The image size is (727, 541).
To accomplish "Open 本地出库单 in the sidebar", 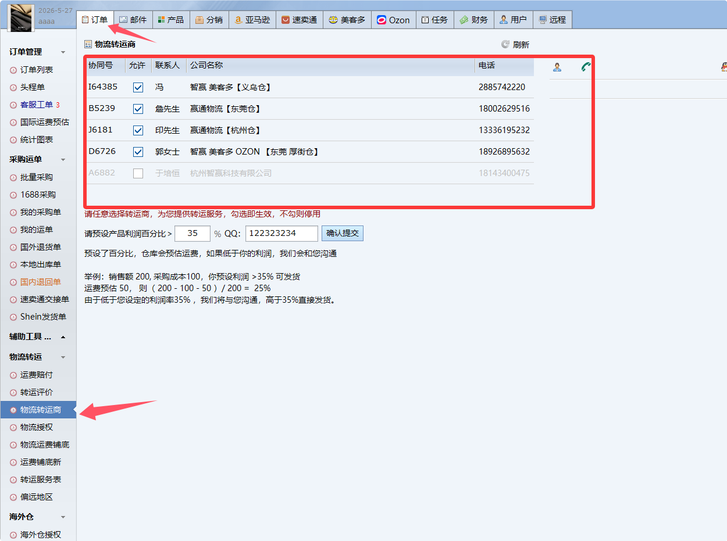I will (x=41, y=264).
